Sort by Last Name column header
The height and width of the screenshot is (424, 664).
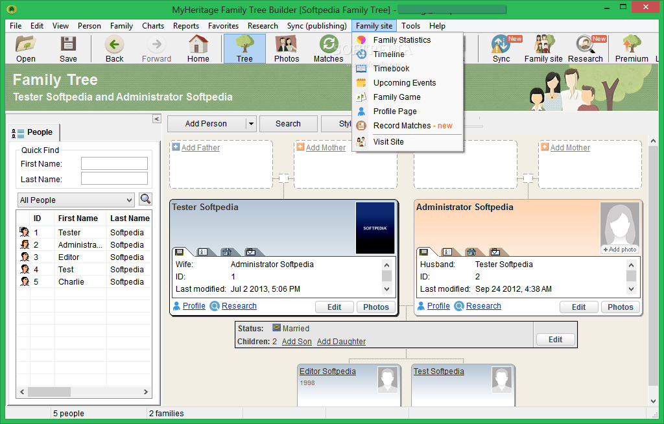(x=130, y=218)
